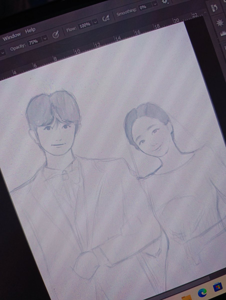Click the Smoothing label
Viewport: 226px width, 300px height.
point(127,12)
